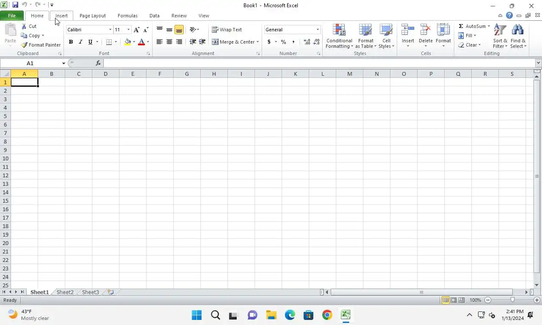Shrink font size with the smaller A
Viewport: 542px width, 325px height.
pyautogui.click(x=146, y=30)
